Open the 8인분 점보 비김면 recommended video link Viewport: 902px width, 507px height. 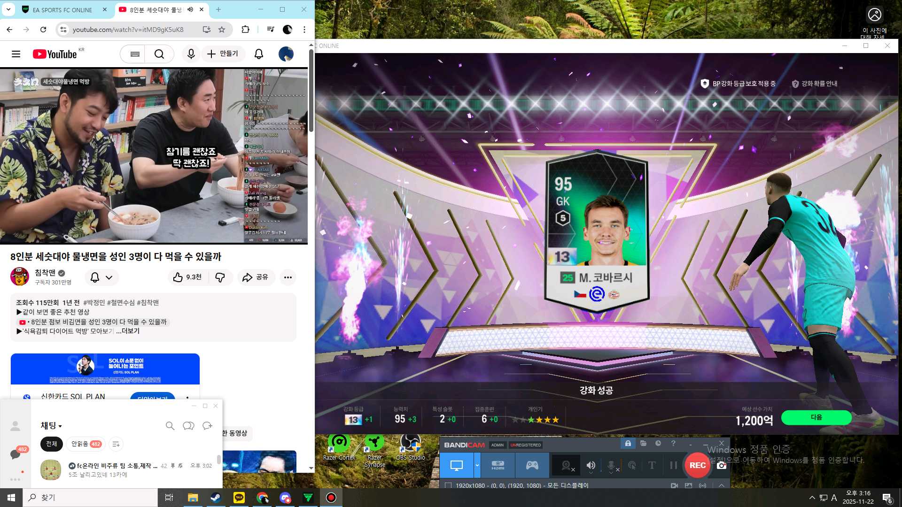(94, 322)
